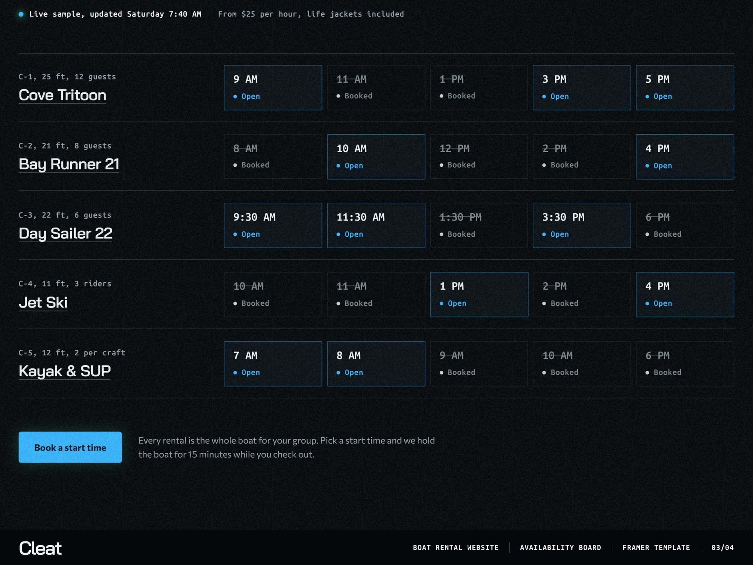
Task: Select the 10 AM Bay Runner 21 slot
Action: pos(376,157)
